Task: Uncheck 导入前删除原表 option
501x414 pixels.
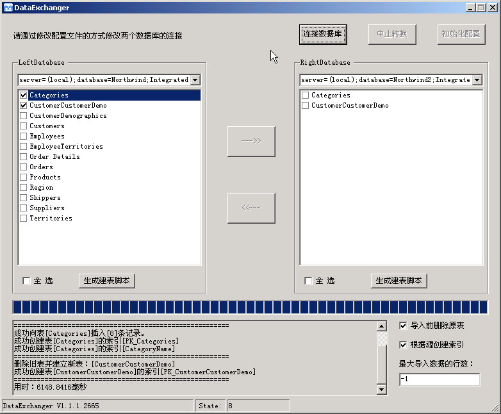Action: click(x=403, y=326)
